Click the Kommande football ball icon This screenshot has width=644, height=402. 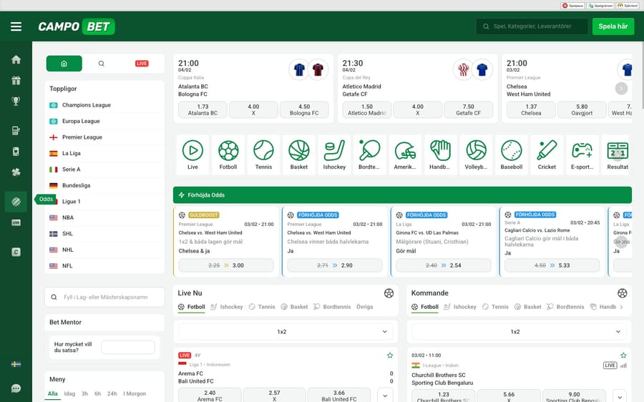pyautogui.click(x=623, y=293)
